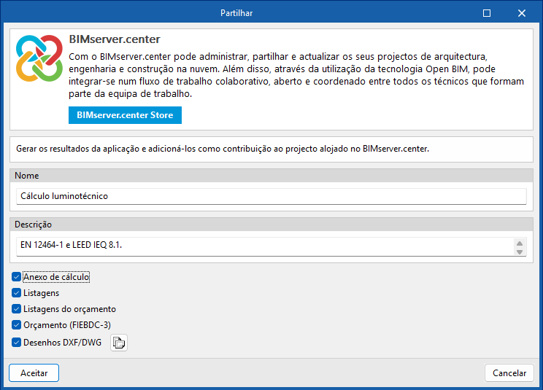Click the down arrow in Descrição field
Screen dimensions: 543x390
coord(520,251)
